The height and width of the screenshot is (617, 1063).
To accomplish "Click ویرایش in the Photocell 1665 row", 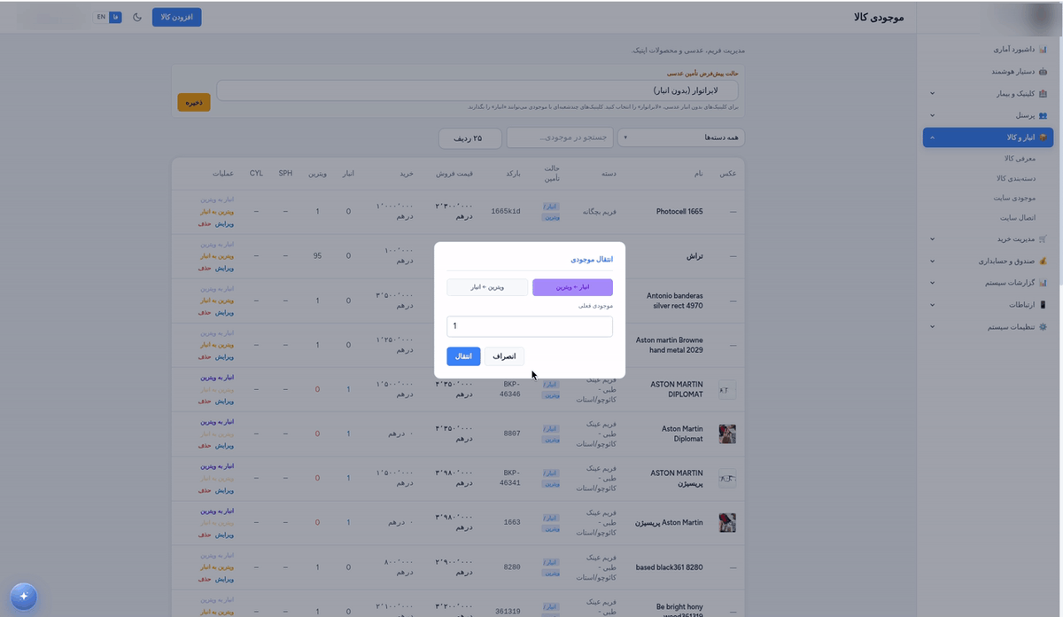I will point(225,224).
